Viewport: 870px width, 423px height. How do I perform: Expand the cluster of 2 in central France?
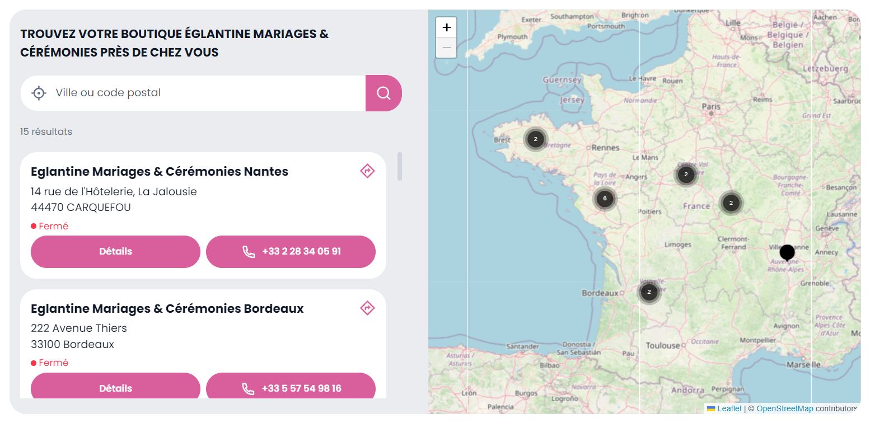pyautogui.click(x=731, y=203)
